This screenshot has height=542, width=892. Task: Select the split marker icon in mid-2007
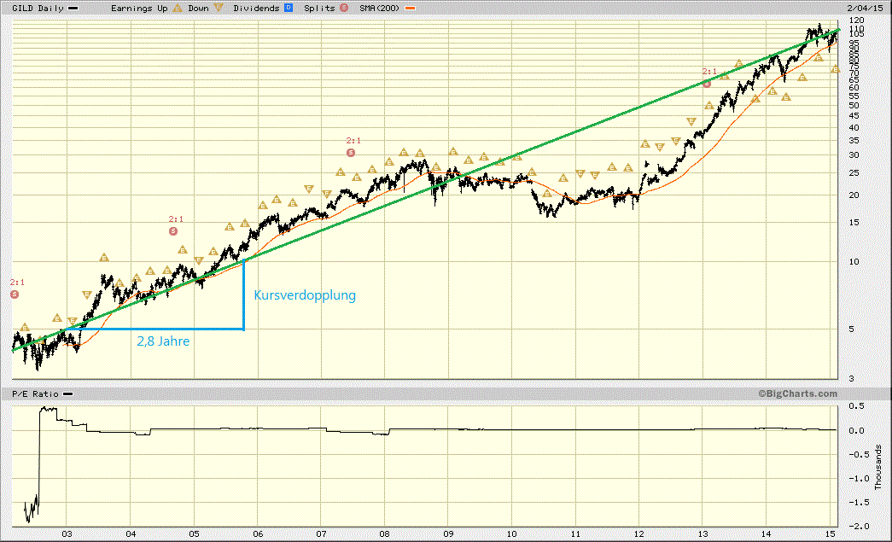351,153
